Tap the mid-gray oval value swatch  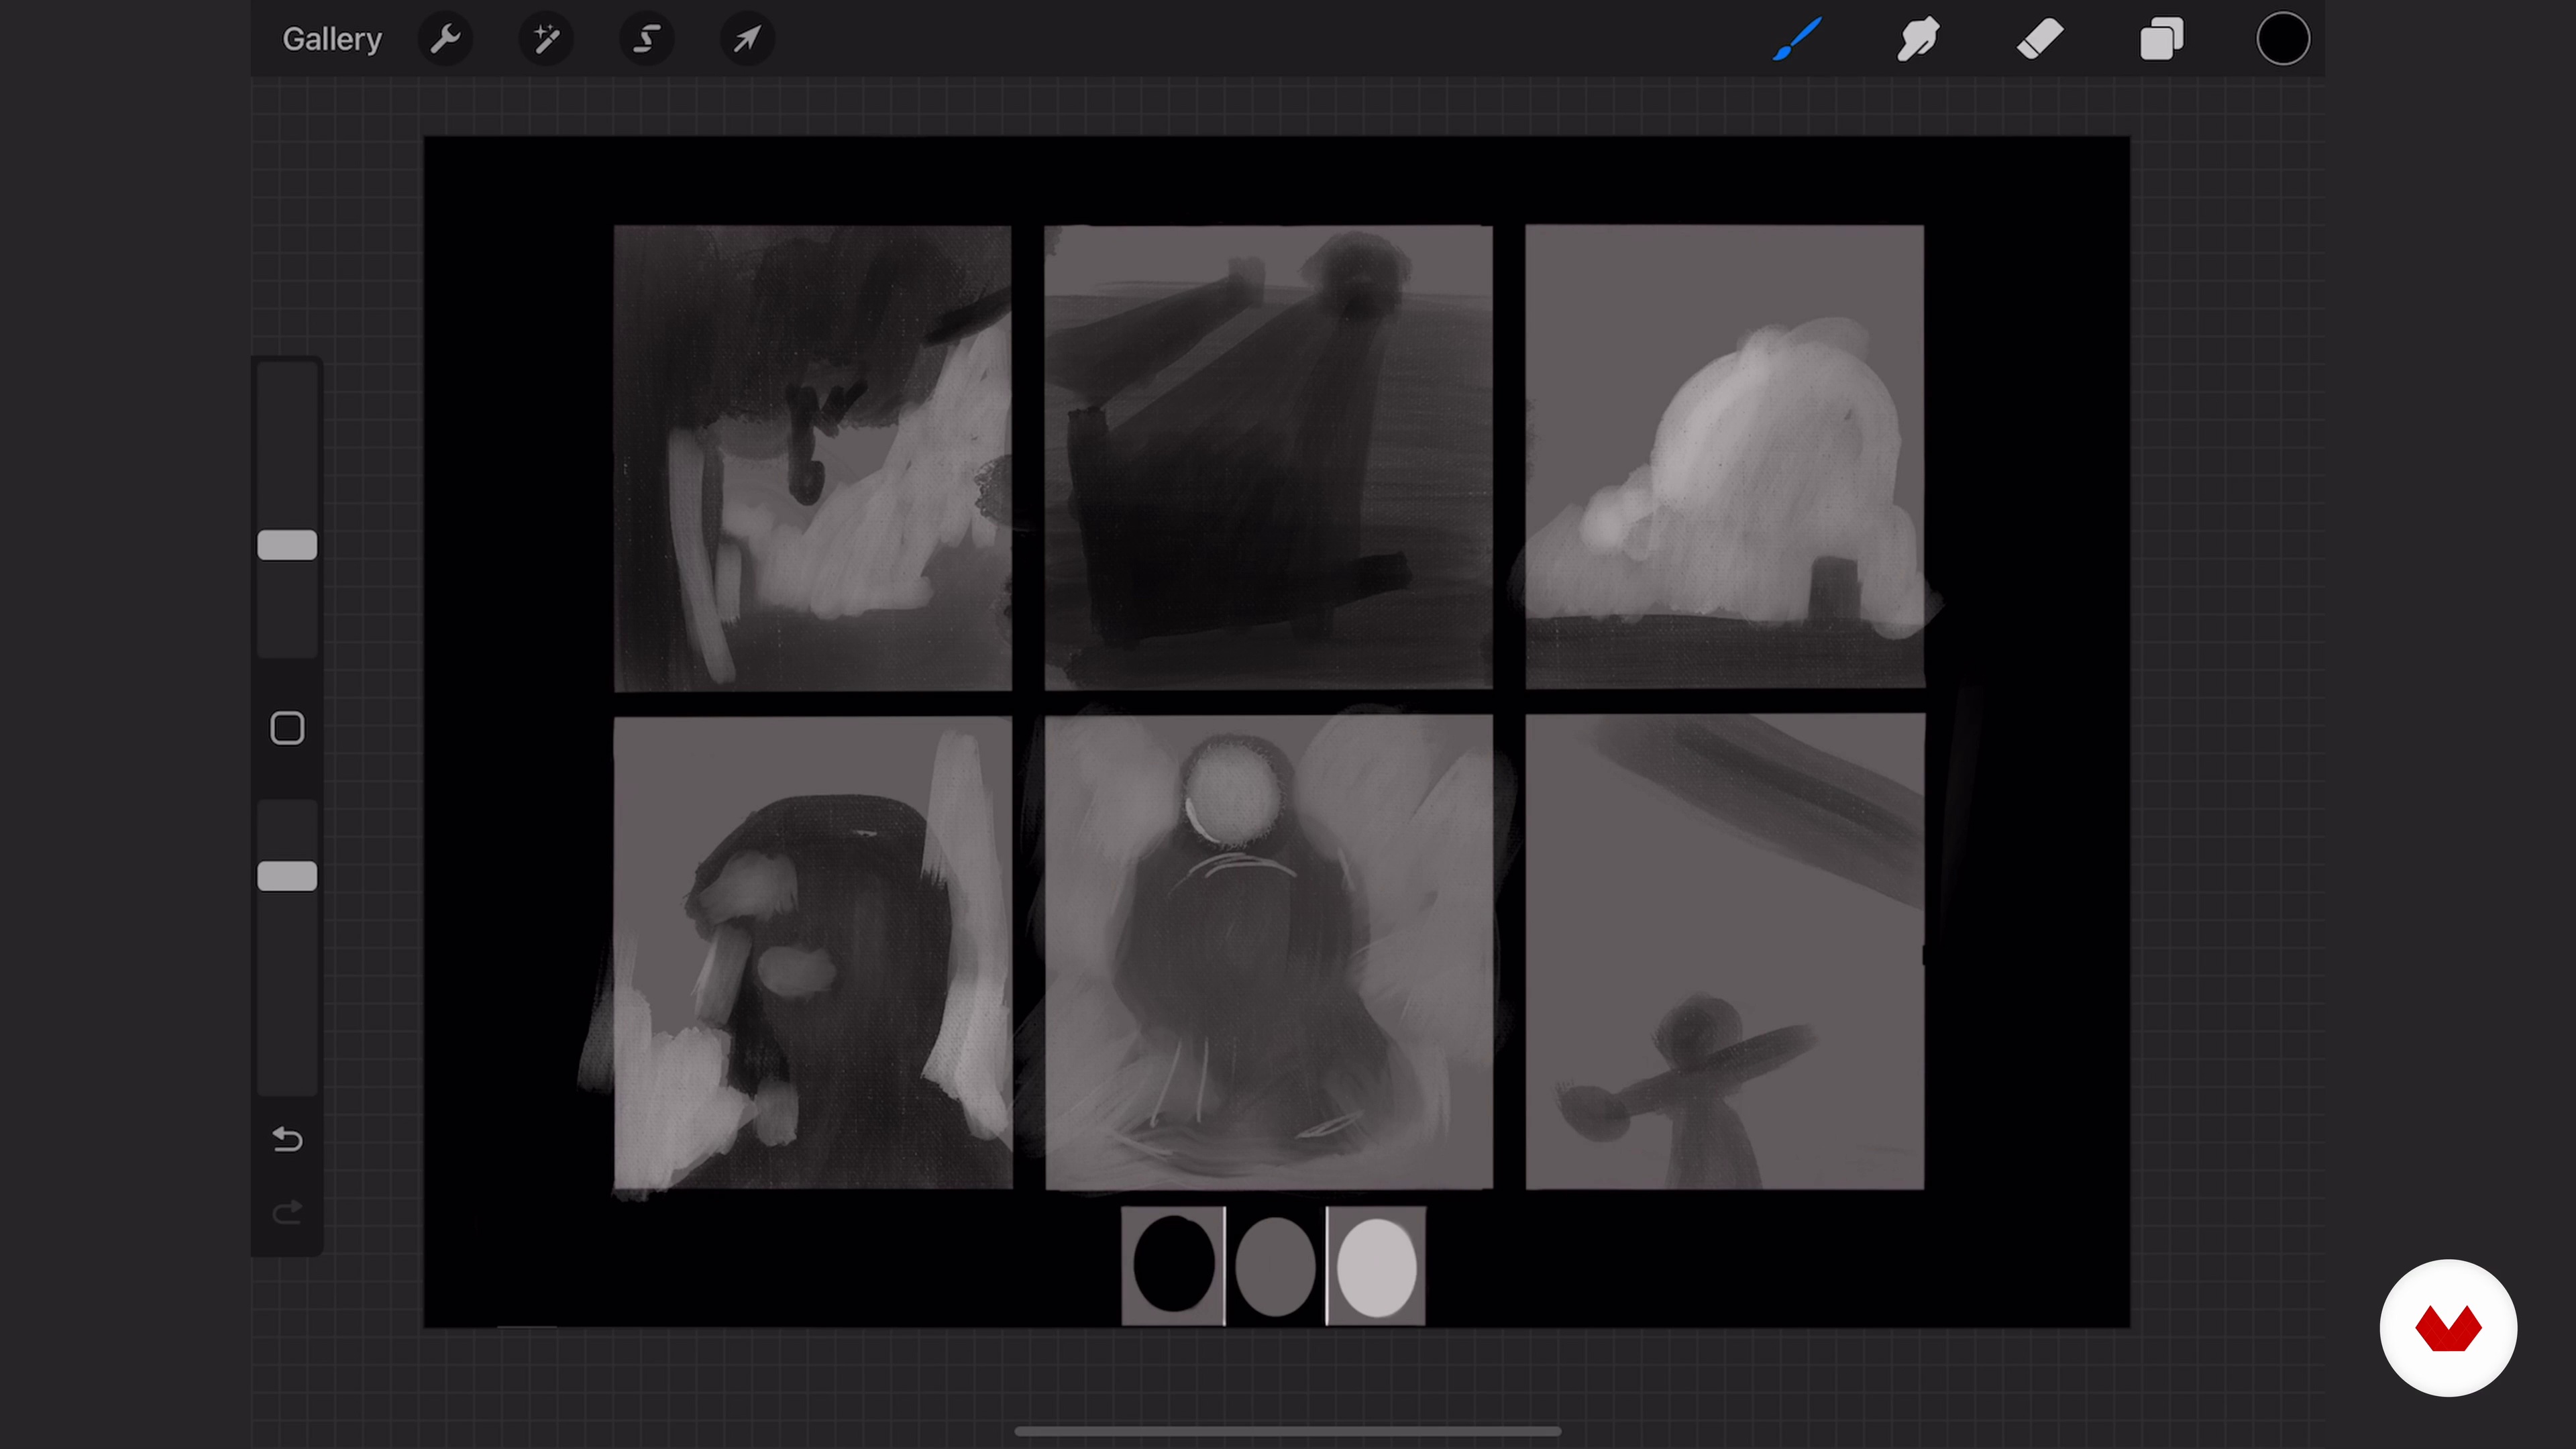[x=1275, y=1266]
